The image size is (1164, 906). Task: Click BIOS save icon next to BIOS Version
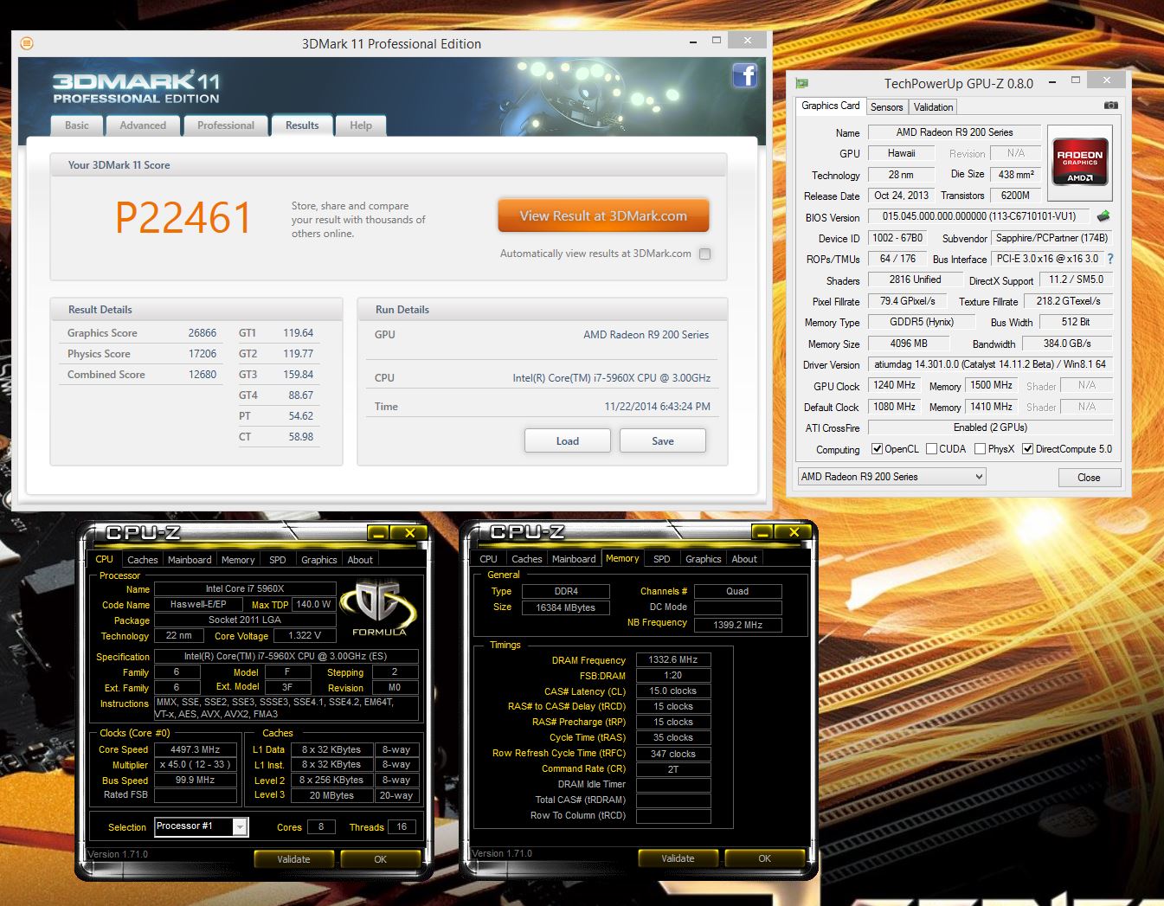coord(1103,216)
